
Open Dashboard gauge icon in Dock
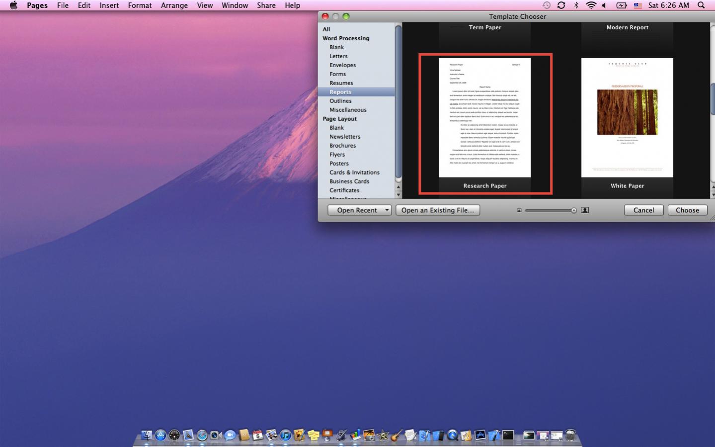174,436
